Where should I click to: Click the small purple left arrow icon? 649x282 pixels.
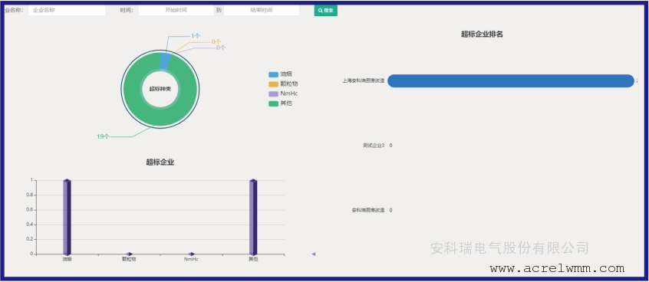click(313, 254)
